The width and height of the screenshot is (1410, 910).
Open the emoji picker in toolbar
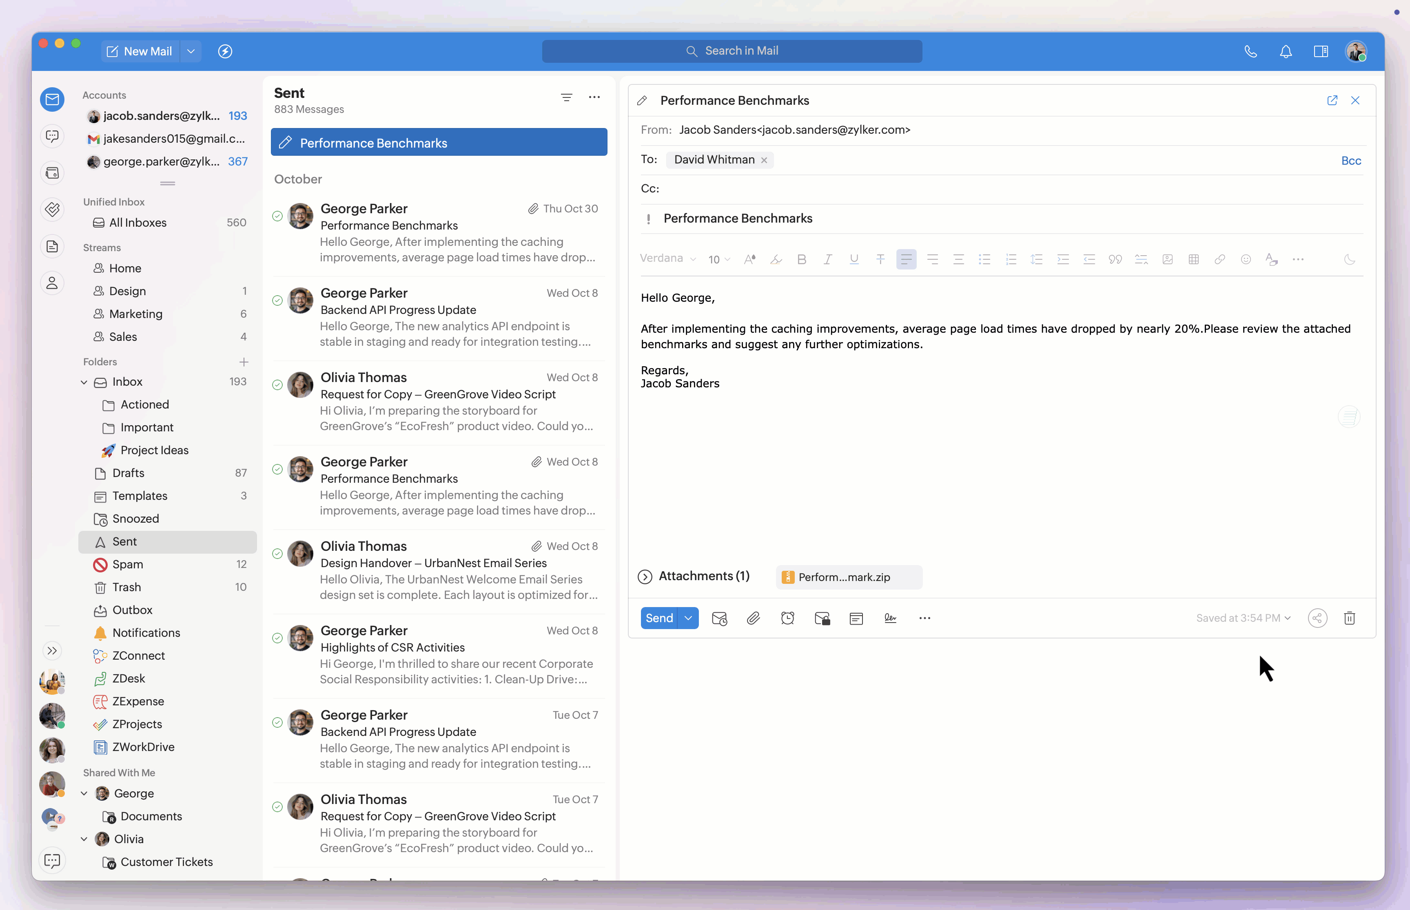[x=1245, y=259]
